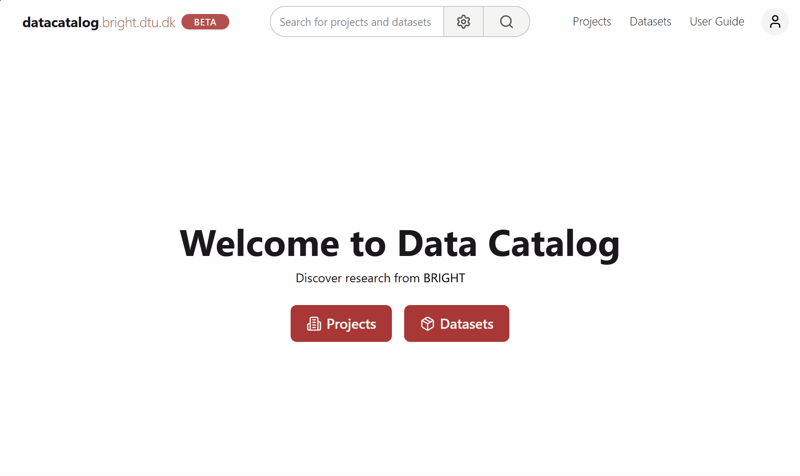The image size is (800, 476).
Task: Click the building icon on the red Projects button
Action: [314, 324]
